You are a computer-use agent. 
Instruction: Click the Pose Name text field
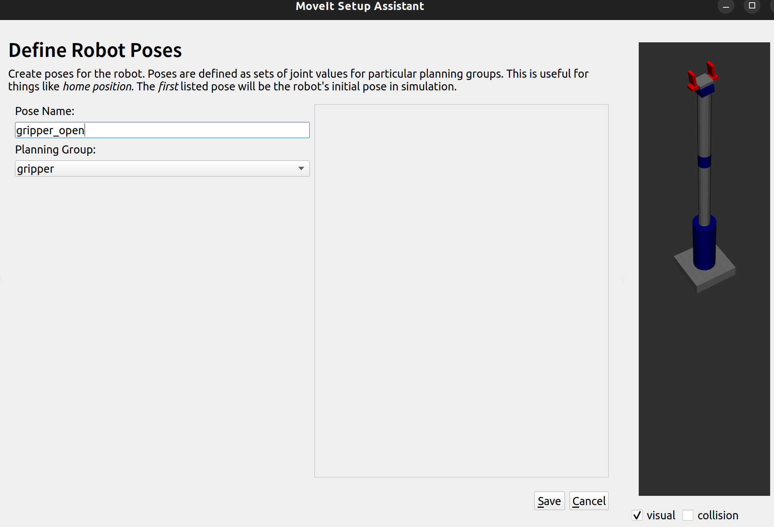(162, 130)
